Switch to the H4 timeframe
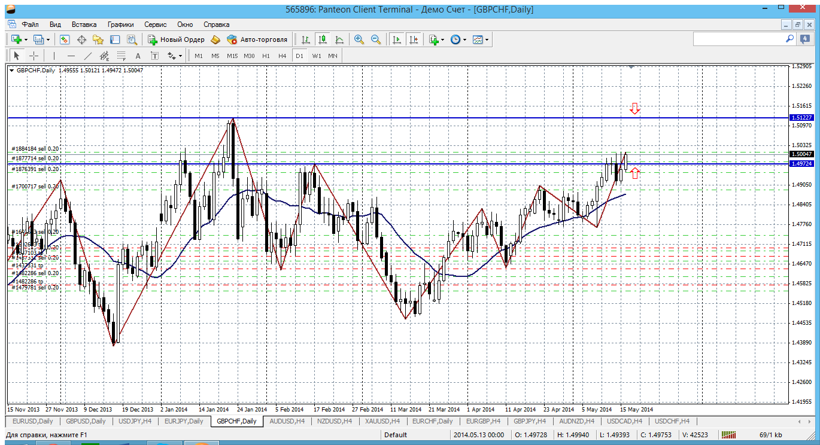The height and width of the screenshot is (445, 820). (283, 56)
